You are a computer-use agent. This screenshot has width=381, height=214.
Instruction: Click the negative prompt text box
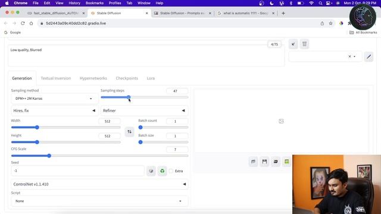tap(146, 56)
